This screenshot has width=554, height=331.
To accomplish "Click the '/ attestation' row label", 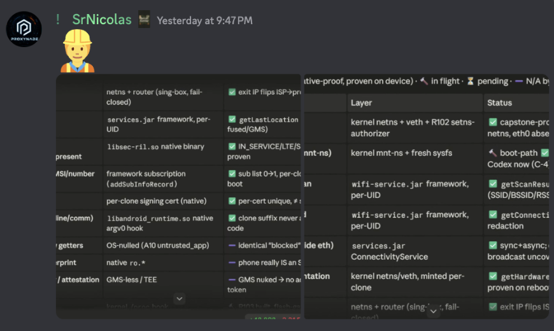I will coord(78,280).
